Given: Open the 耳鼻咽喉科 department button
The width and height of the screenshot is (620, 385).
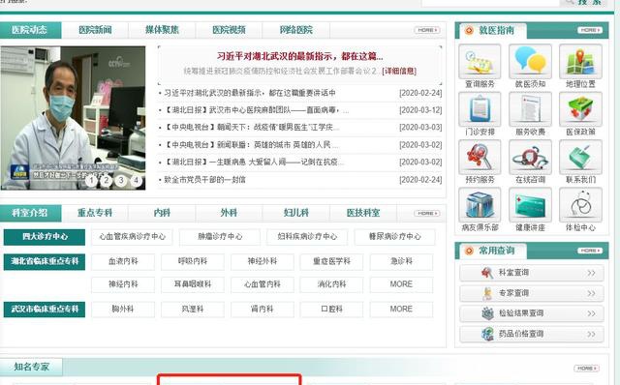Looking at the screenshot, I should point(193,284).
